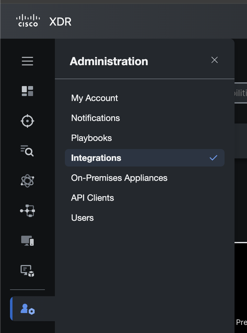Open On-Premises Appliances
Viewport: 247px width, 333px height.
click(119, 178)
